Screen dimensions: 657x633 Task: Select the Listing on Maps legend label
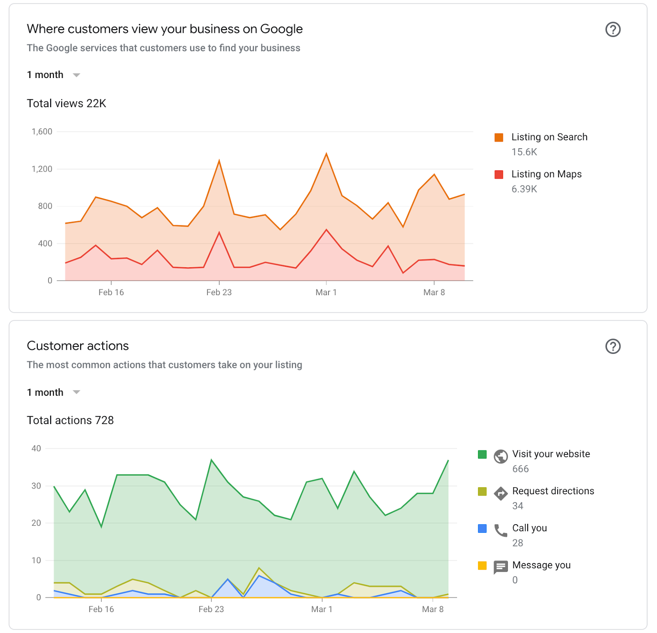546,174
